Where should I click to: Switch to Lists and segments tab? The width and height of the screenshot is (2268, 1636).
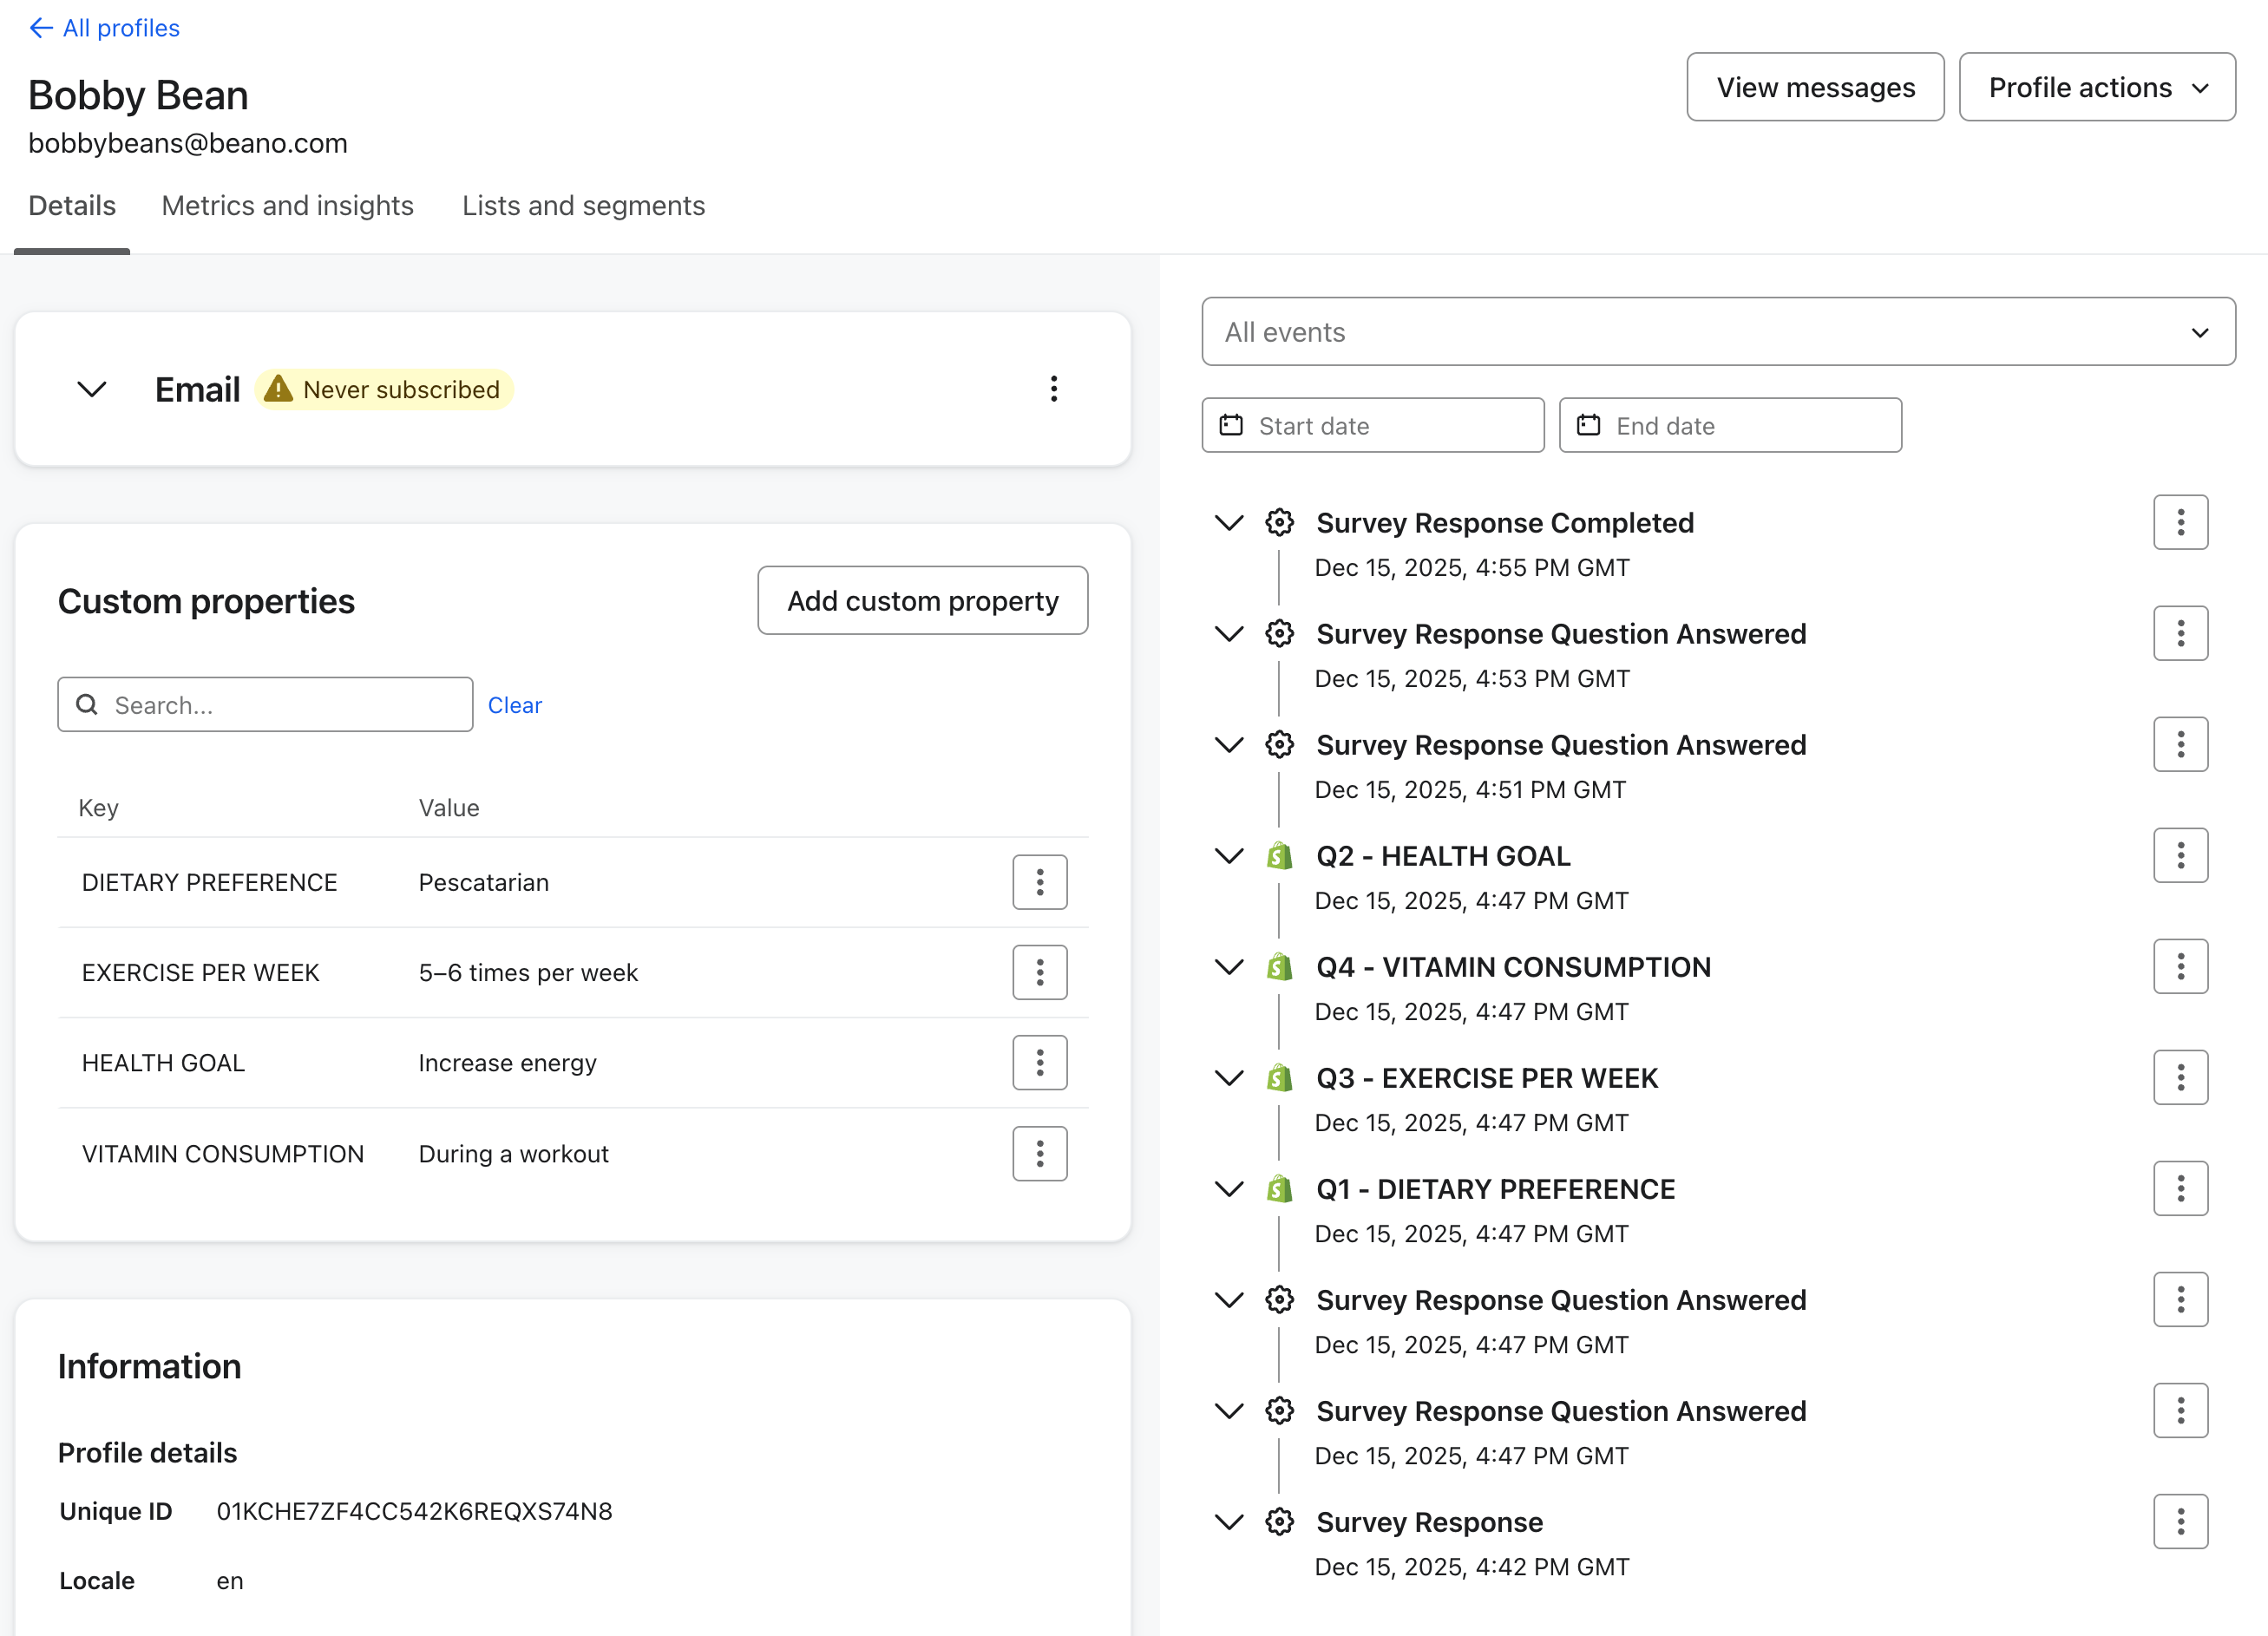point(583,206)
